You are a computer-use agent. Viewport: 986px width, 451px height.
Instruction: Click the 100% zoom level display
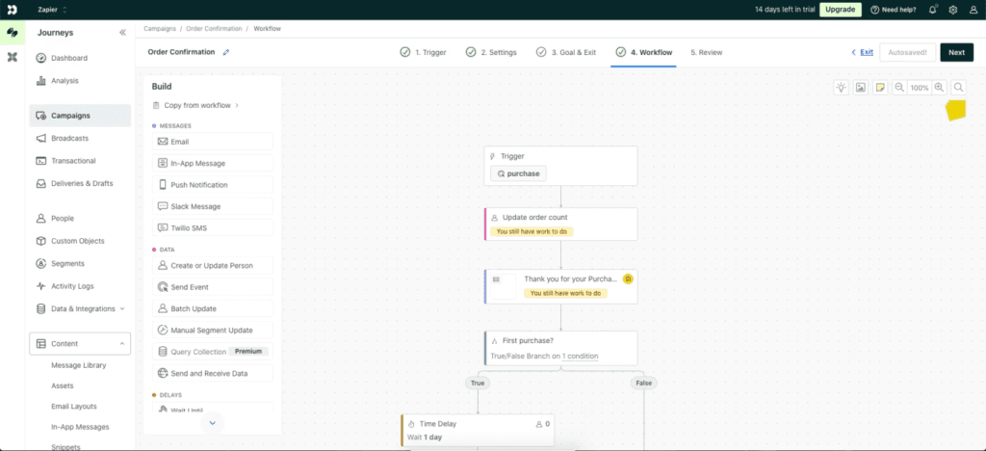click(920, 88)
